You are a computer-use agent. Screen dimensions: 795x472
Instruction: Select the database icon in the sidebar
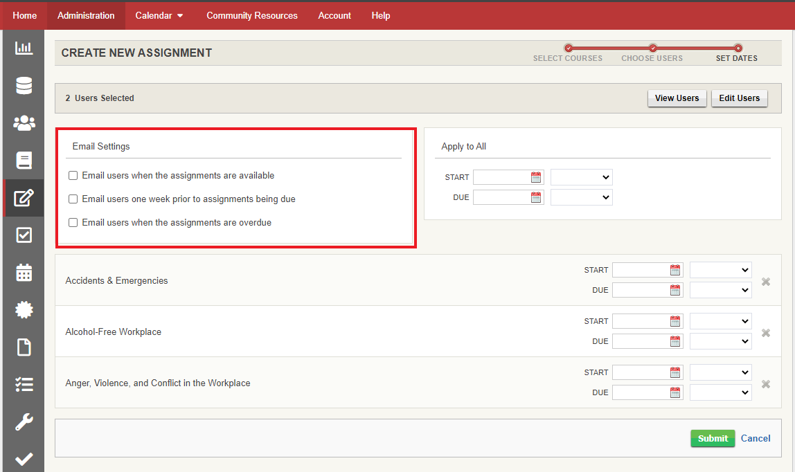(23, 85)
